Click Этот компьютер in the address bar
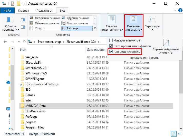The image size is (183, 137). click(49, 42)
